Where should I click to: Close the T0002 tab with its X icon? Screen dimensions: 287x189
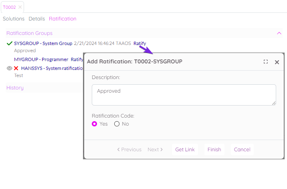[20, 7]
